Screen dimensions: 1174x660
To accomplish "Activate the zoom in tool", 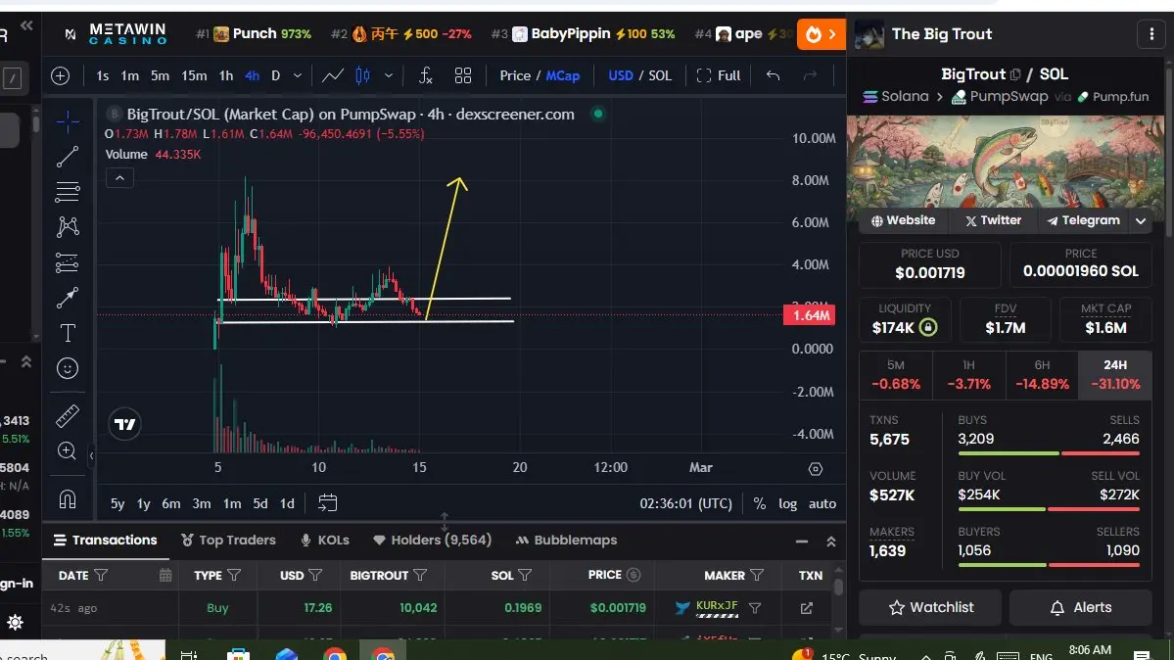I will click(68, 451).
